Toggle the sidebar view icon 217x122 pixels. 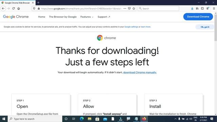tap(202, 8)
